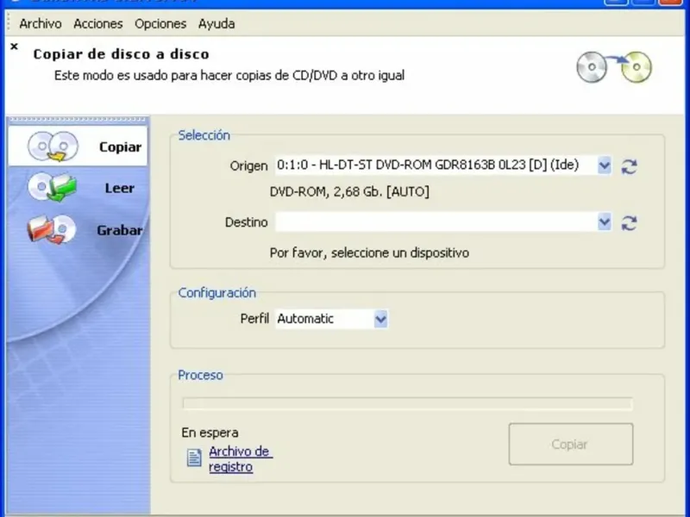Open the Opciones menu
Image resolution: width=690 pixels, height=517 pixels.
pos(160,24)
